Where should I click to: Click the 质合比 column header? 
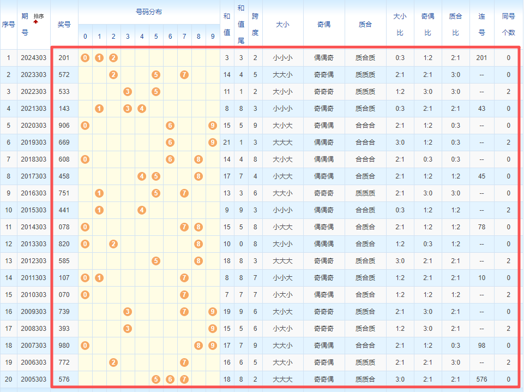[455, 25]
